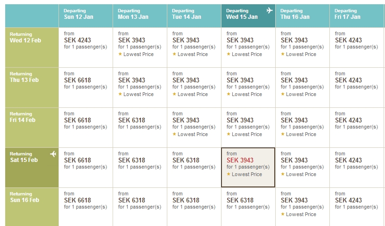Pick SEK 4243 fare for Sun 12 Jan, Wed 12 Feb

click(x=77, y=40)
